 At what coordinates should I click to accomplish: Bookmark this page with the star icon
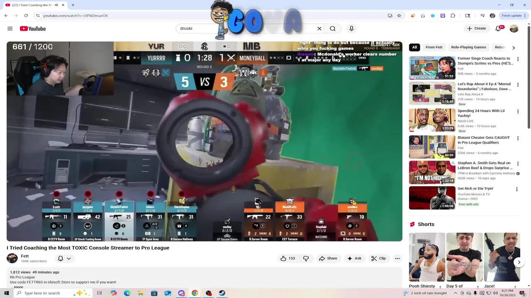coord(399,16)
